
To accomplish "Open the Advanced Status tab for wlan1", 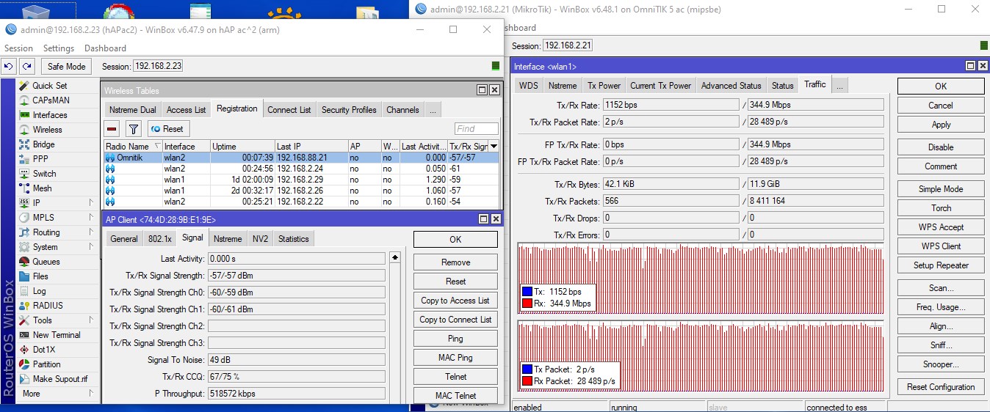I will (731, 86).
